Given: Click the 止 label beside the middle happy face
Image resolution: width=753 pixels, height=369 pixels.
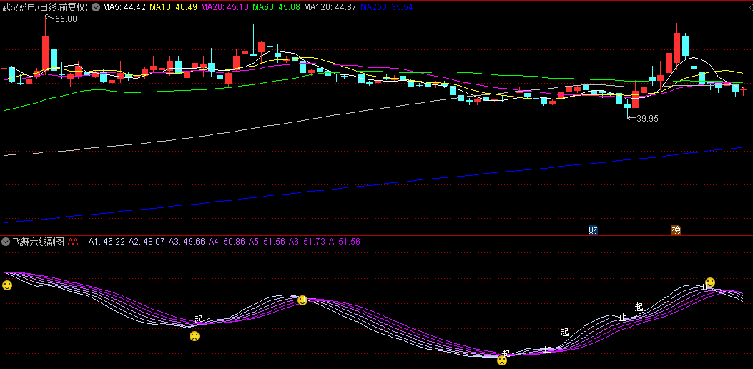Looking at the screenshot, I should (x=307, y=298).
